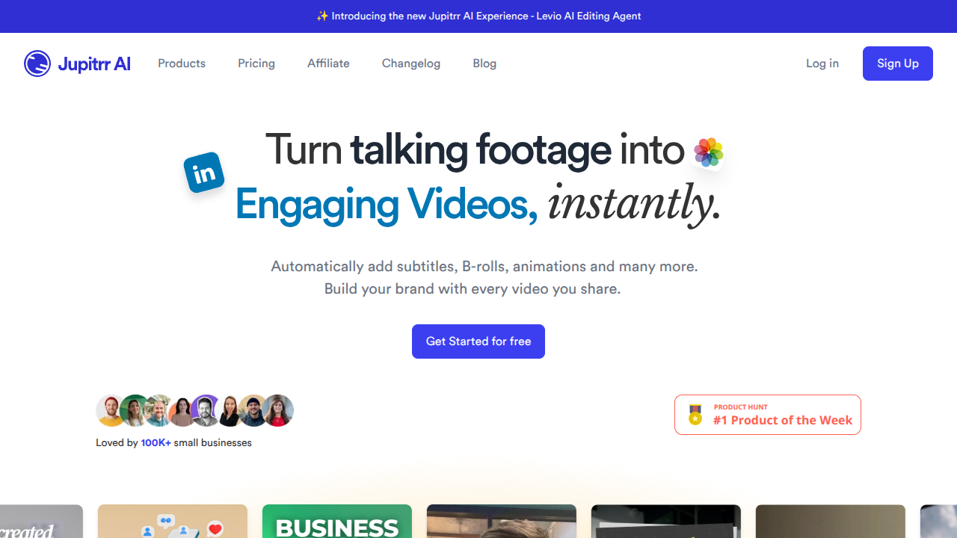Click the rainbow pinwheel icon beside the headline
957x538 pixels.
(x=707, y=152)
